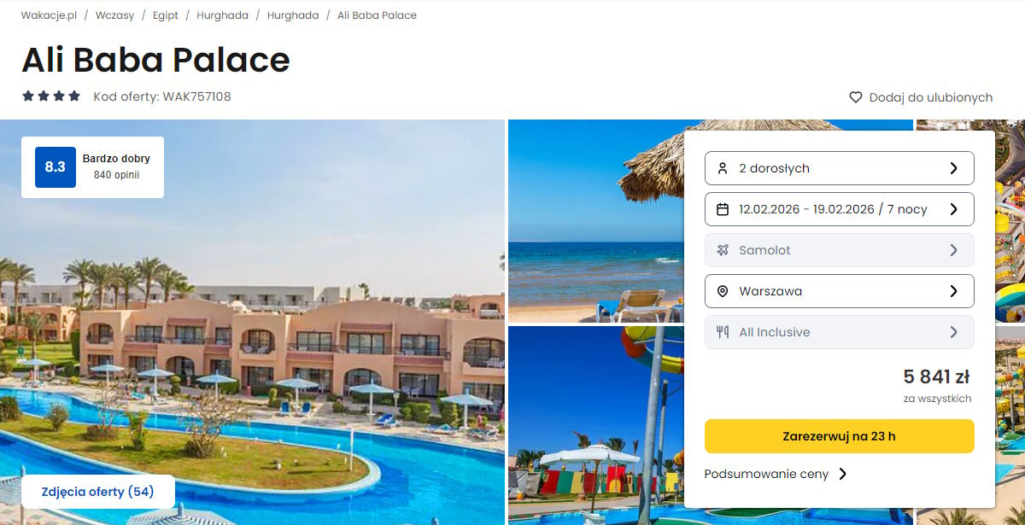This screenshot has width=1025, height=525.
Task: Navigate to Wczasy breadcrumb
Action: tap(114, 15)
